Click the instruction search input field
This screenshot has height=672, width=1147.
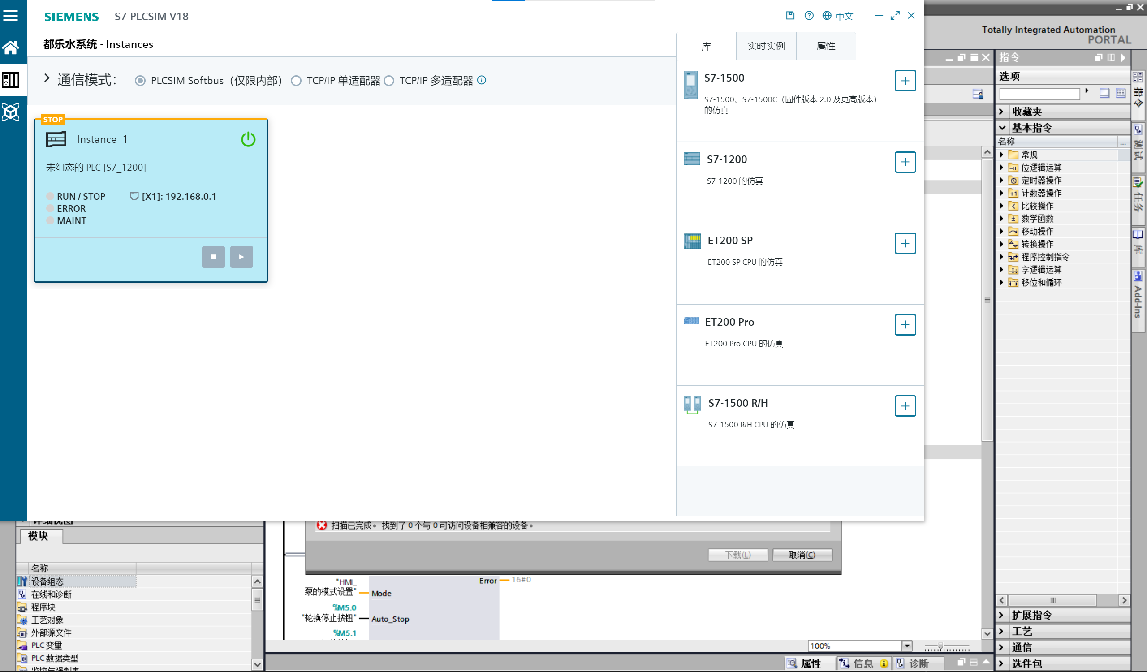click(x=1039, y=94)
